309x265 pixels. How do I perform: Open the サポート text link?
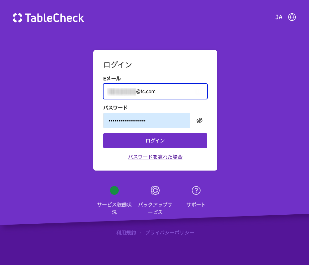tap(196, 205)
